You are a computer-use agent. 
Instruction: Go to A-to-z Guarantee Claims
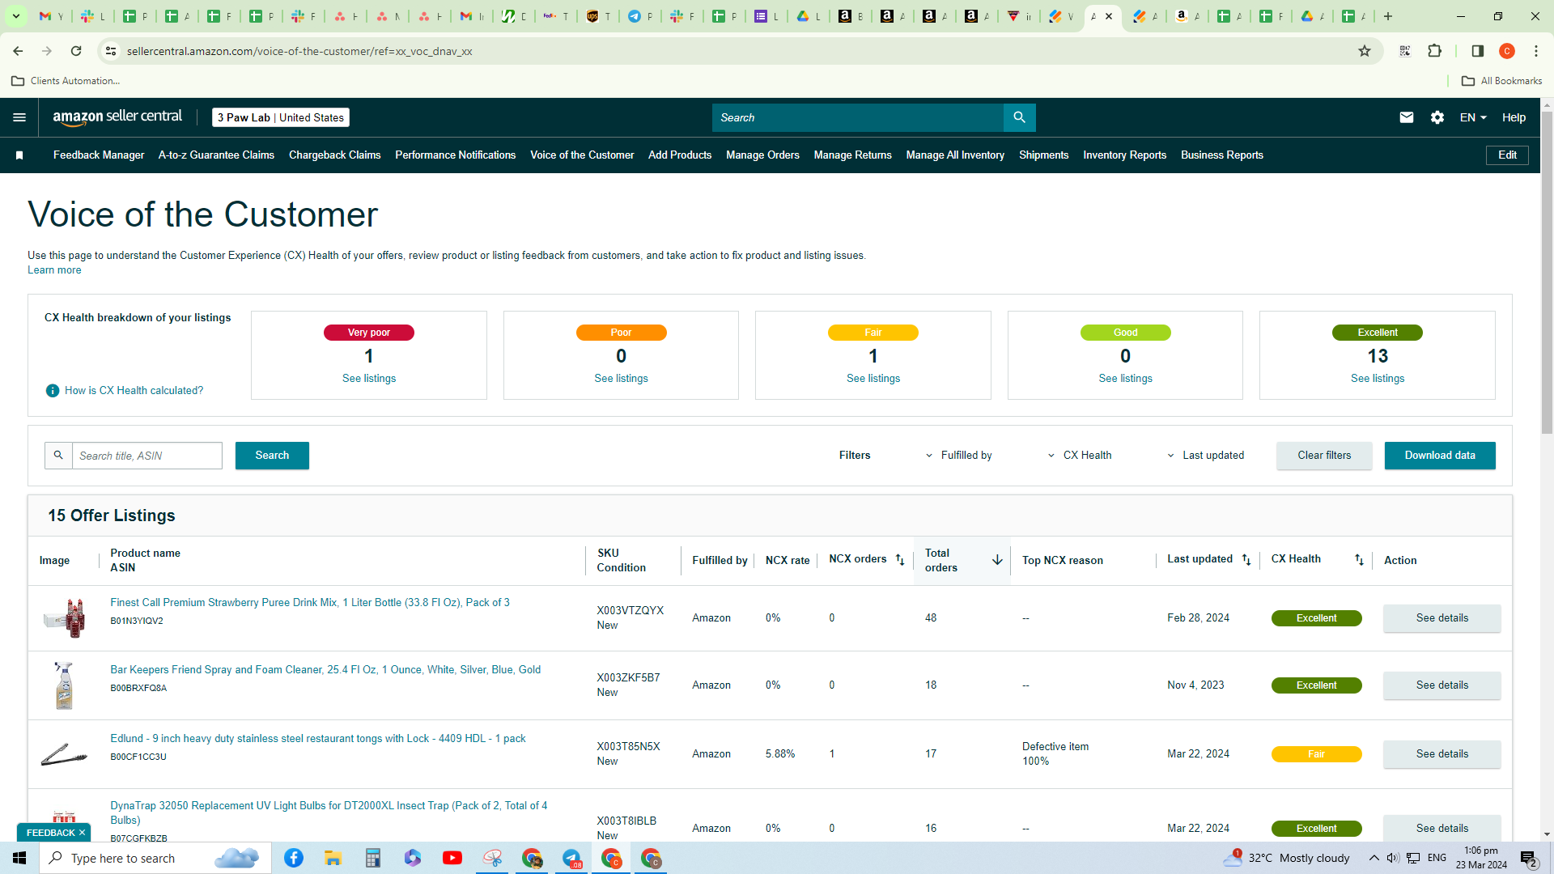click(x=216, y=155)
